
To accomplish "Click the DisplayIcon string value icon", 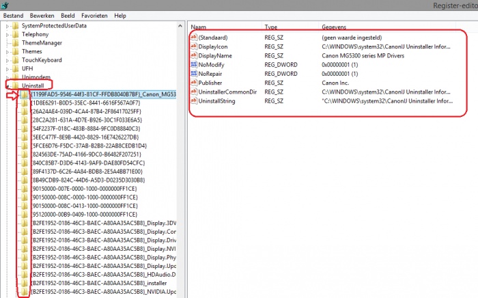I will (x=193, y=46).
